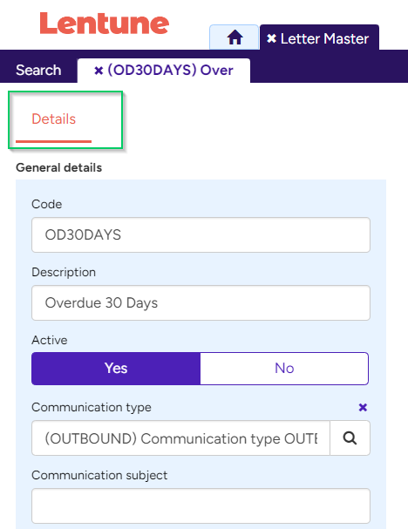The width and height of the screenshot is (408, 529).
Task: Close the Letter Master tab
Action: click(x=271, y=38)
